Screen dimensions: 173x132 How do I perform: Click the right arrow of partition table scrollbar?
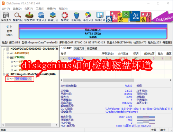click(171, 80)
